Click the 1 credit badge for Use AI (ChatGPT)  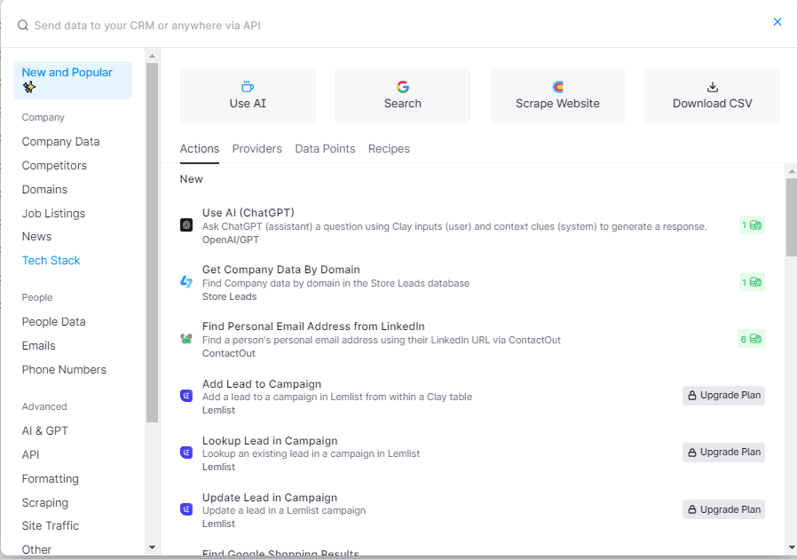(x=752, y=225)
